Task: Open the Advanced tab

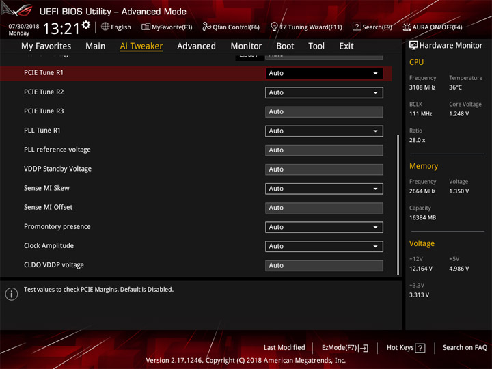Action: pos(196,46)
